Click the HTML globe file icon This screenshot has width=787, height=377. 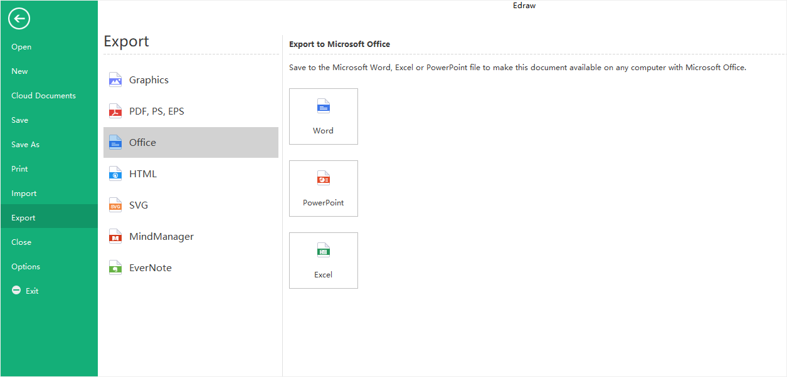(115, 173)
